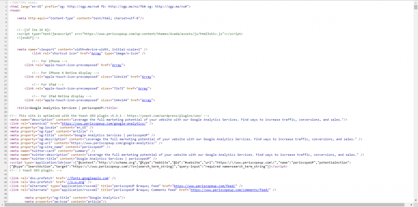The height and width of the screenshot is (207, 418).
Task: Click the 'For iPhone 4 Retina display' comment
Action: click(x=65, y=73)
